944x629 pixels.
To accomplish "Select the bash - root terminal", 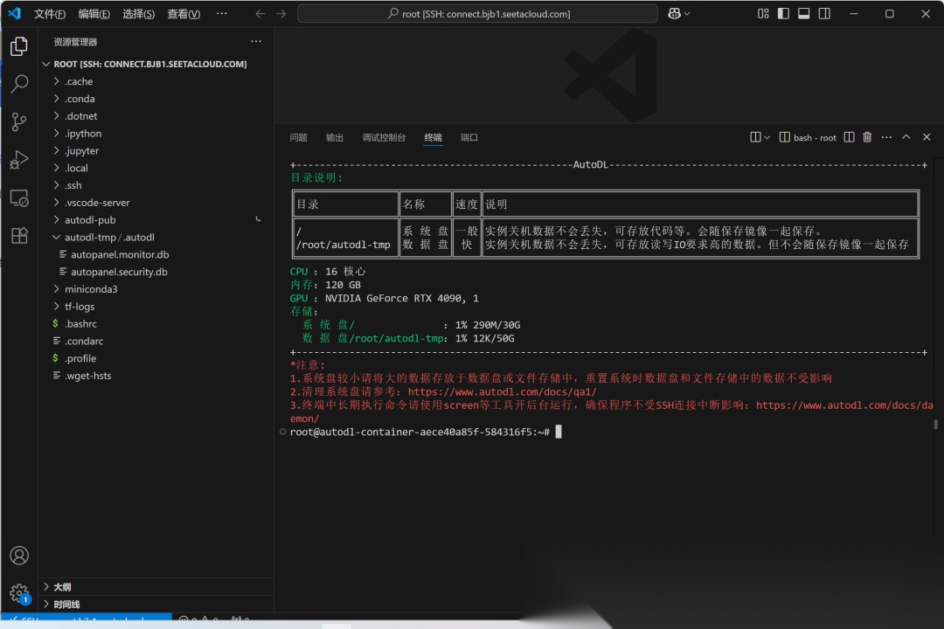I will point(808,137).
